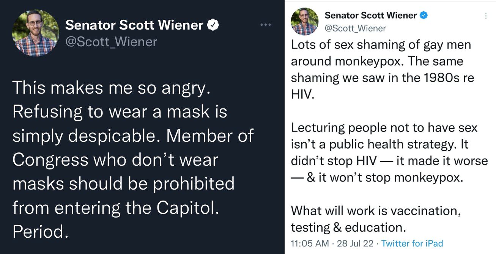This screenshot has height=254, width=496.
Task: Click the profile photo in the dark tweet
Action: (x=36, y=33)
